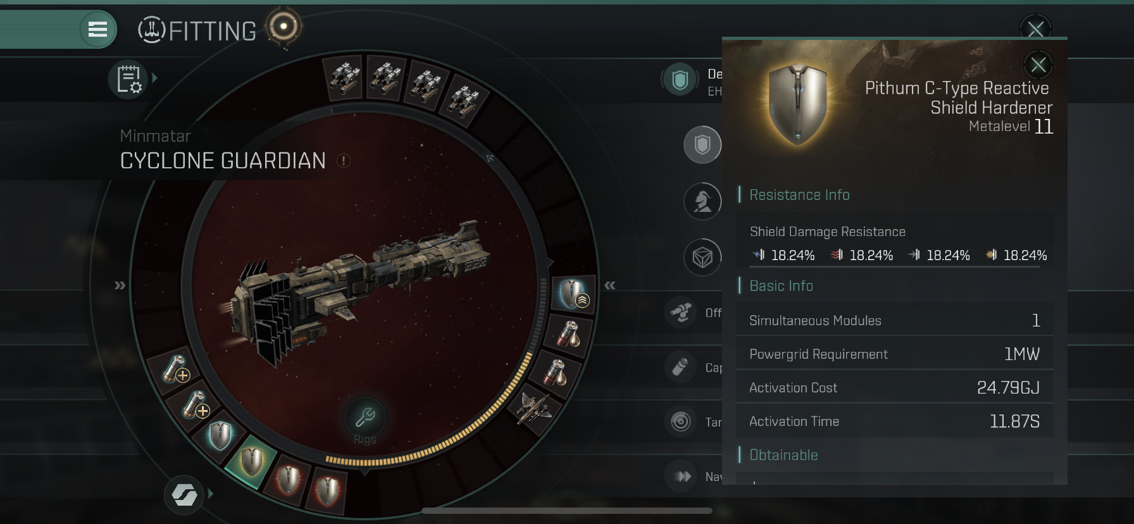The width and height of the screenshot is (1134, 524).
Task: Open the Resistance Info section
Action: pyautogui.click(x=799, y=195)
